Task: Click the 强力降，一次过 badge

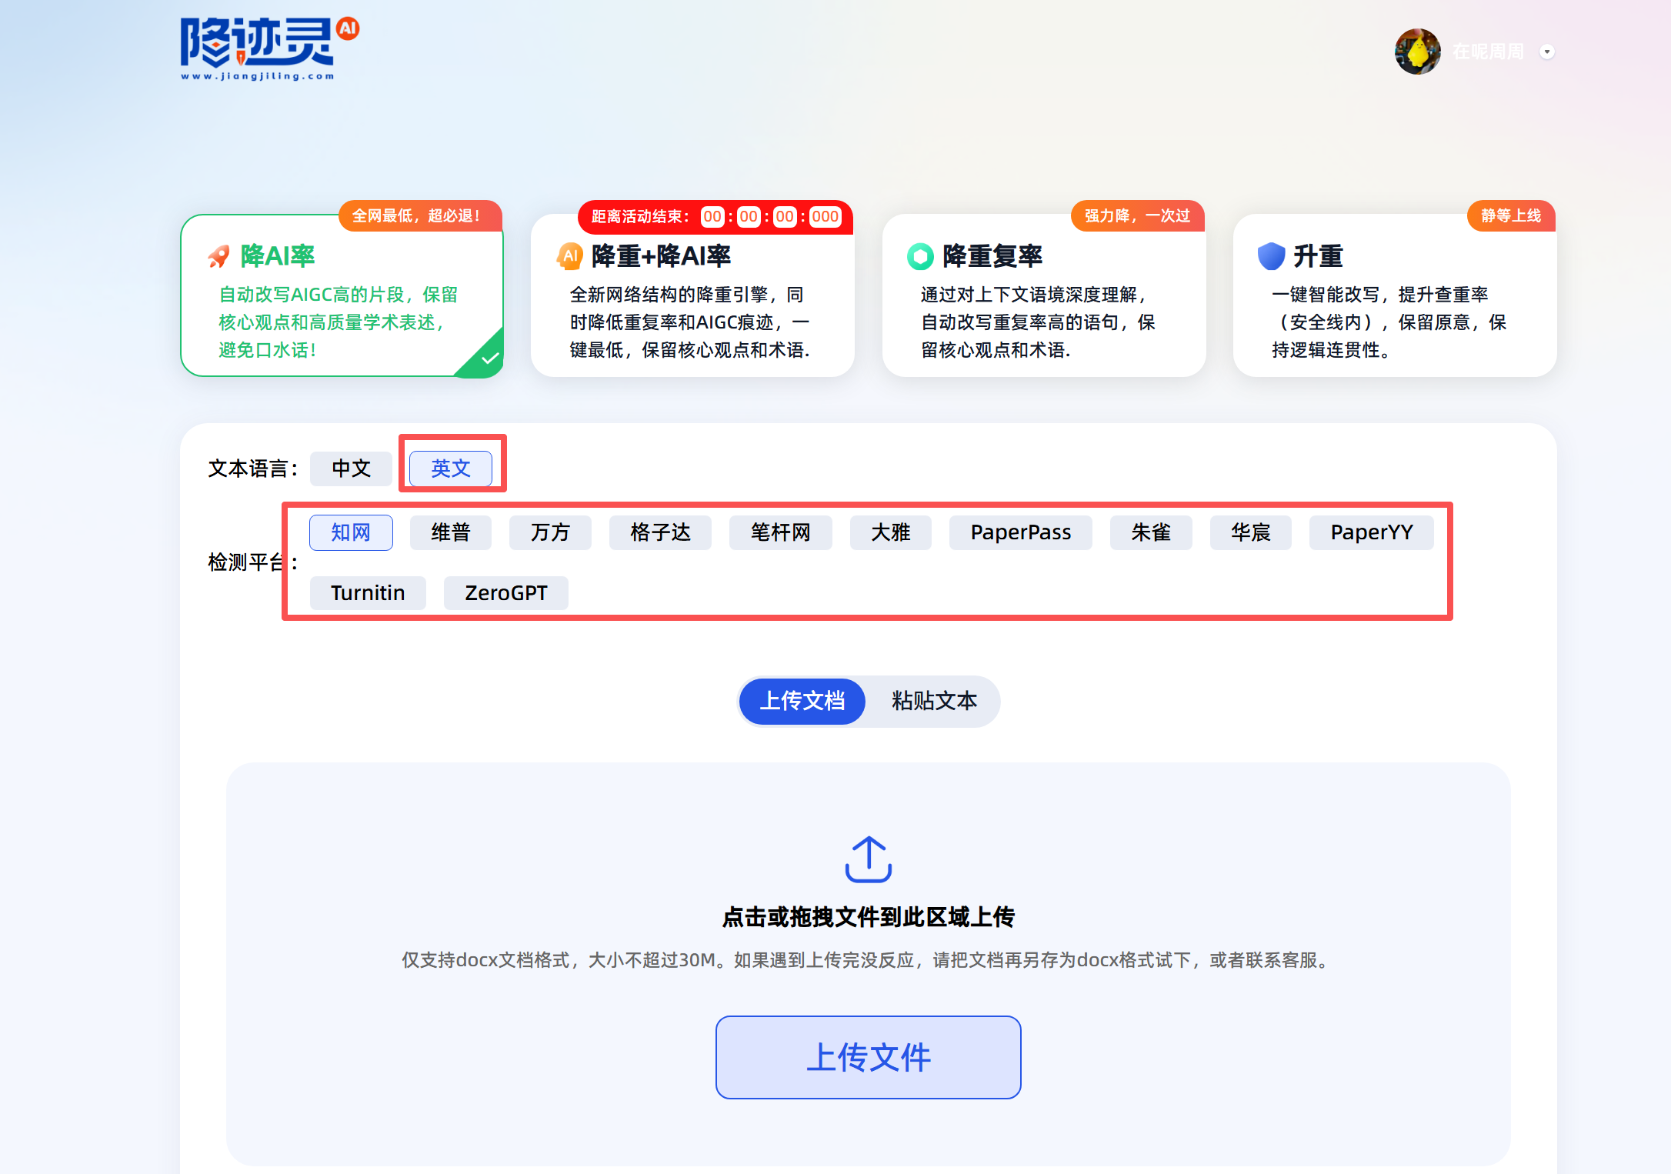Action: click(1137, 215)
